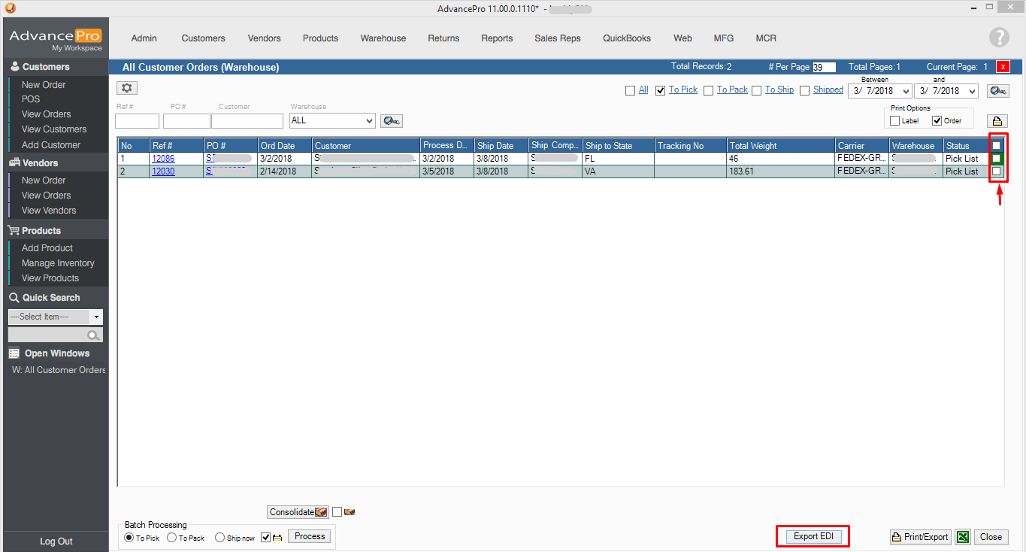Click the printer icon next to Print/Export label
The height and width of the screenshot is (552, 1026).
pos(897,536)
